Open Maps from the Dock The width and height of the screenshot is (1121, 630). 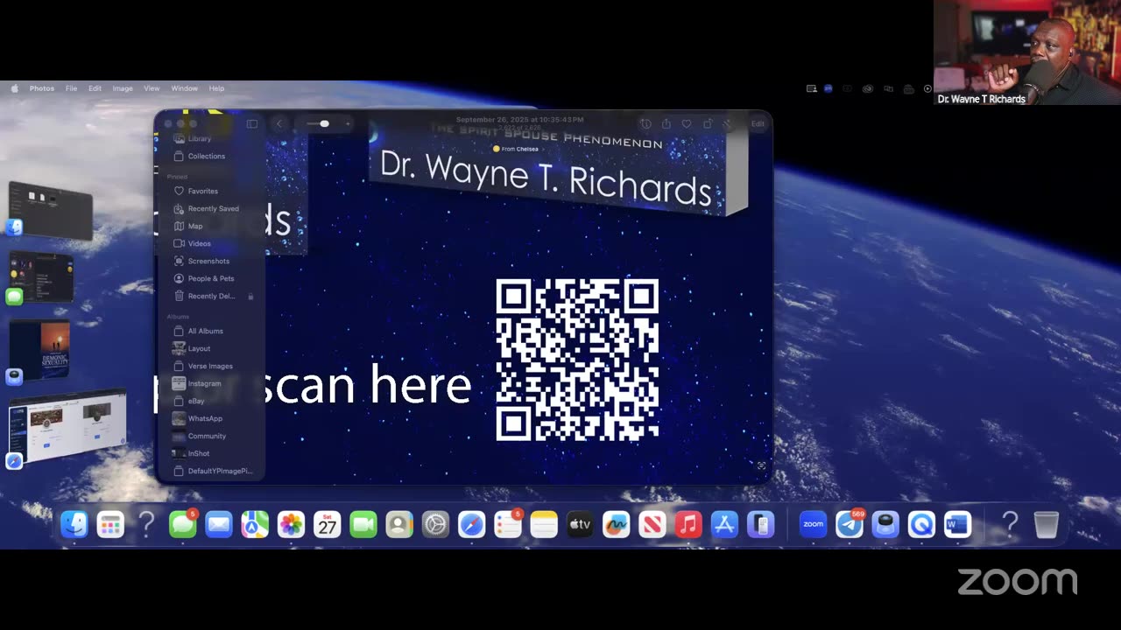[x=255, y=524]
